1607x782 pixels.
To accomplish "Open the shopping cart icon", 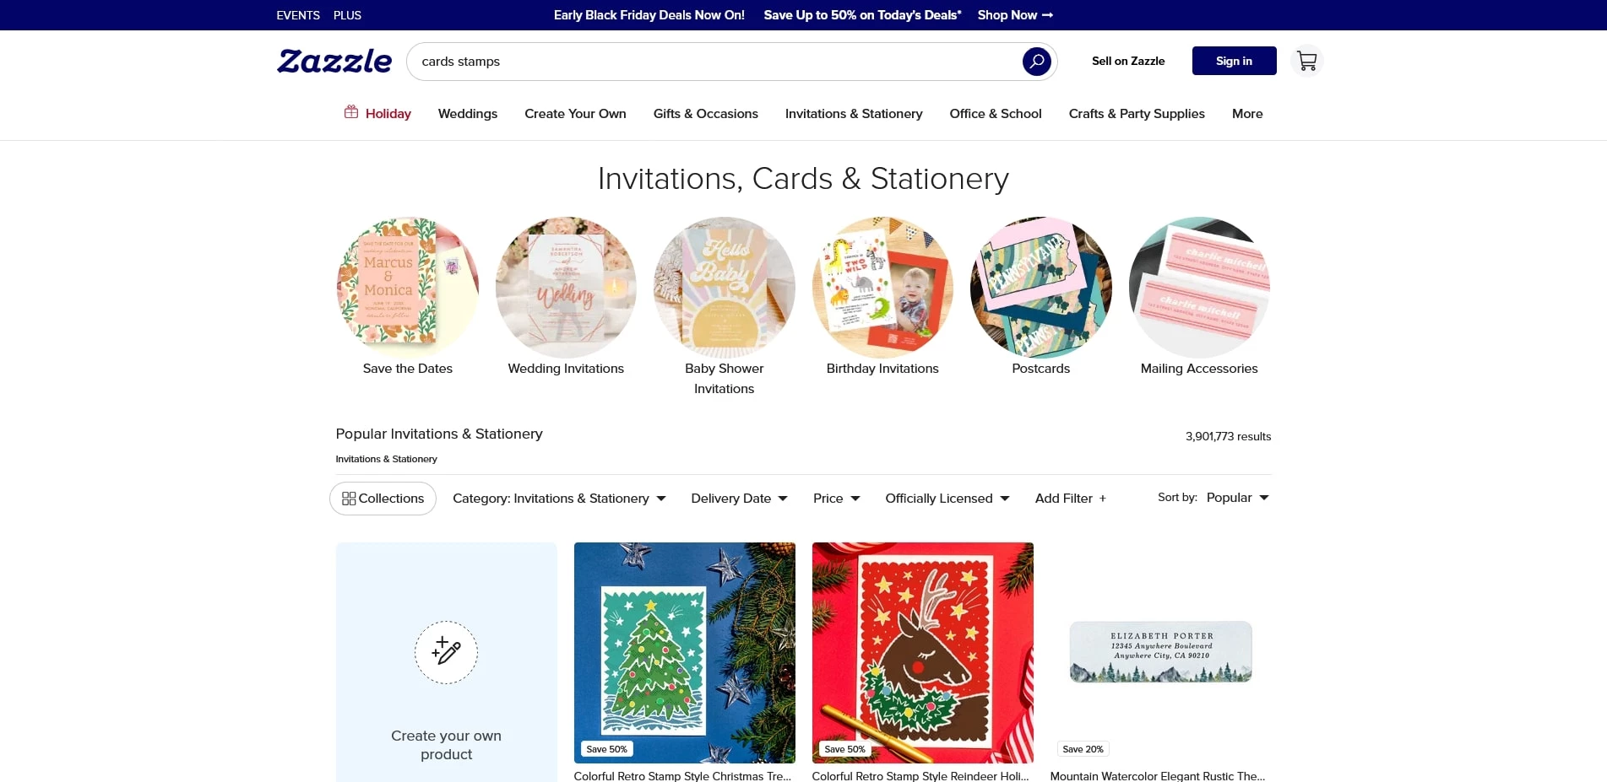I will 1306,61.
